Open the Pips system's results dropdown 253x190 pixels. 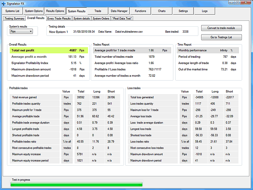coord(21,31)
